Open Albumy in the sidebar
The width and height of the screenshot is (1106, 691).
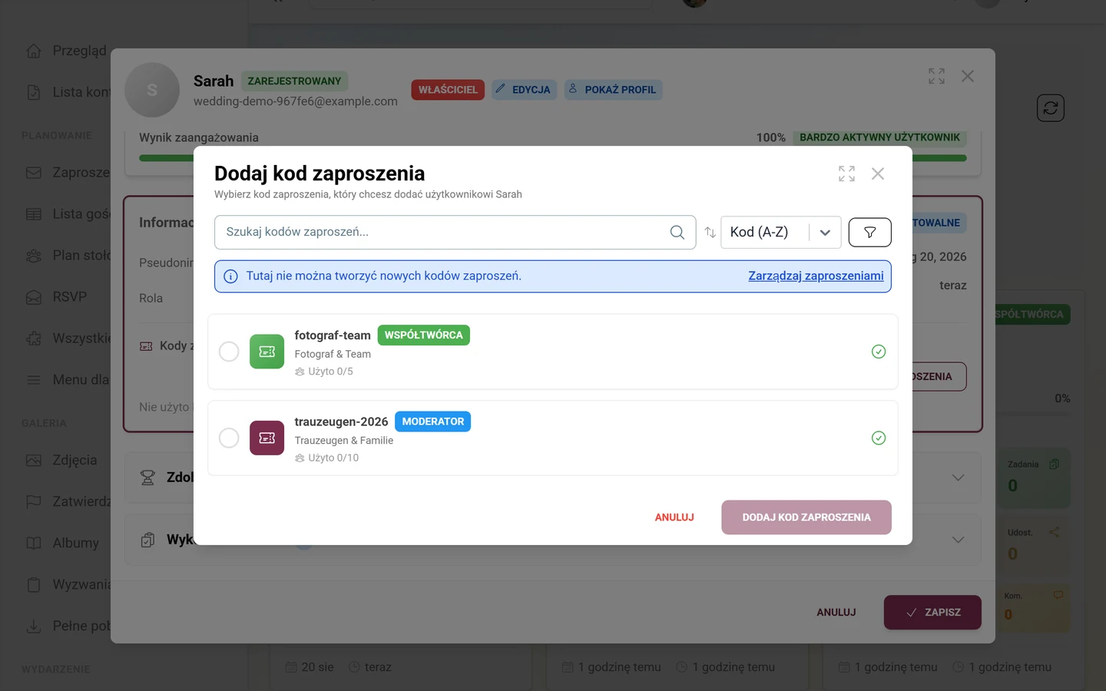coord(63,544)
